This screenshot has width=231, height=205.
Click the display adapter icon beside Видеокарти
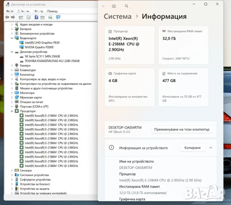[17, 38]
